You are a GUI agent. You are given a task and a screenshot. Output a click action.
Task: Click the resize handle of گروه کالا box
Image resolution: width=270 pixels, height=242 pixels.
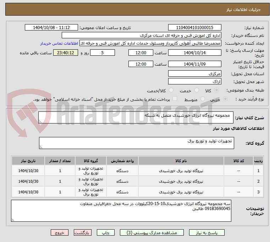point(41,147)
